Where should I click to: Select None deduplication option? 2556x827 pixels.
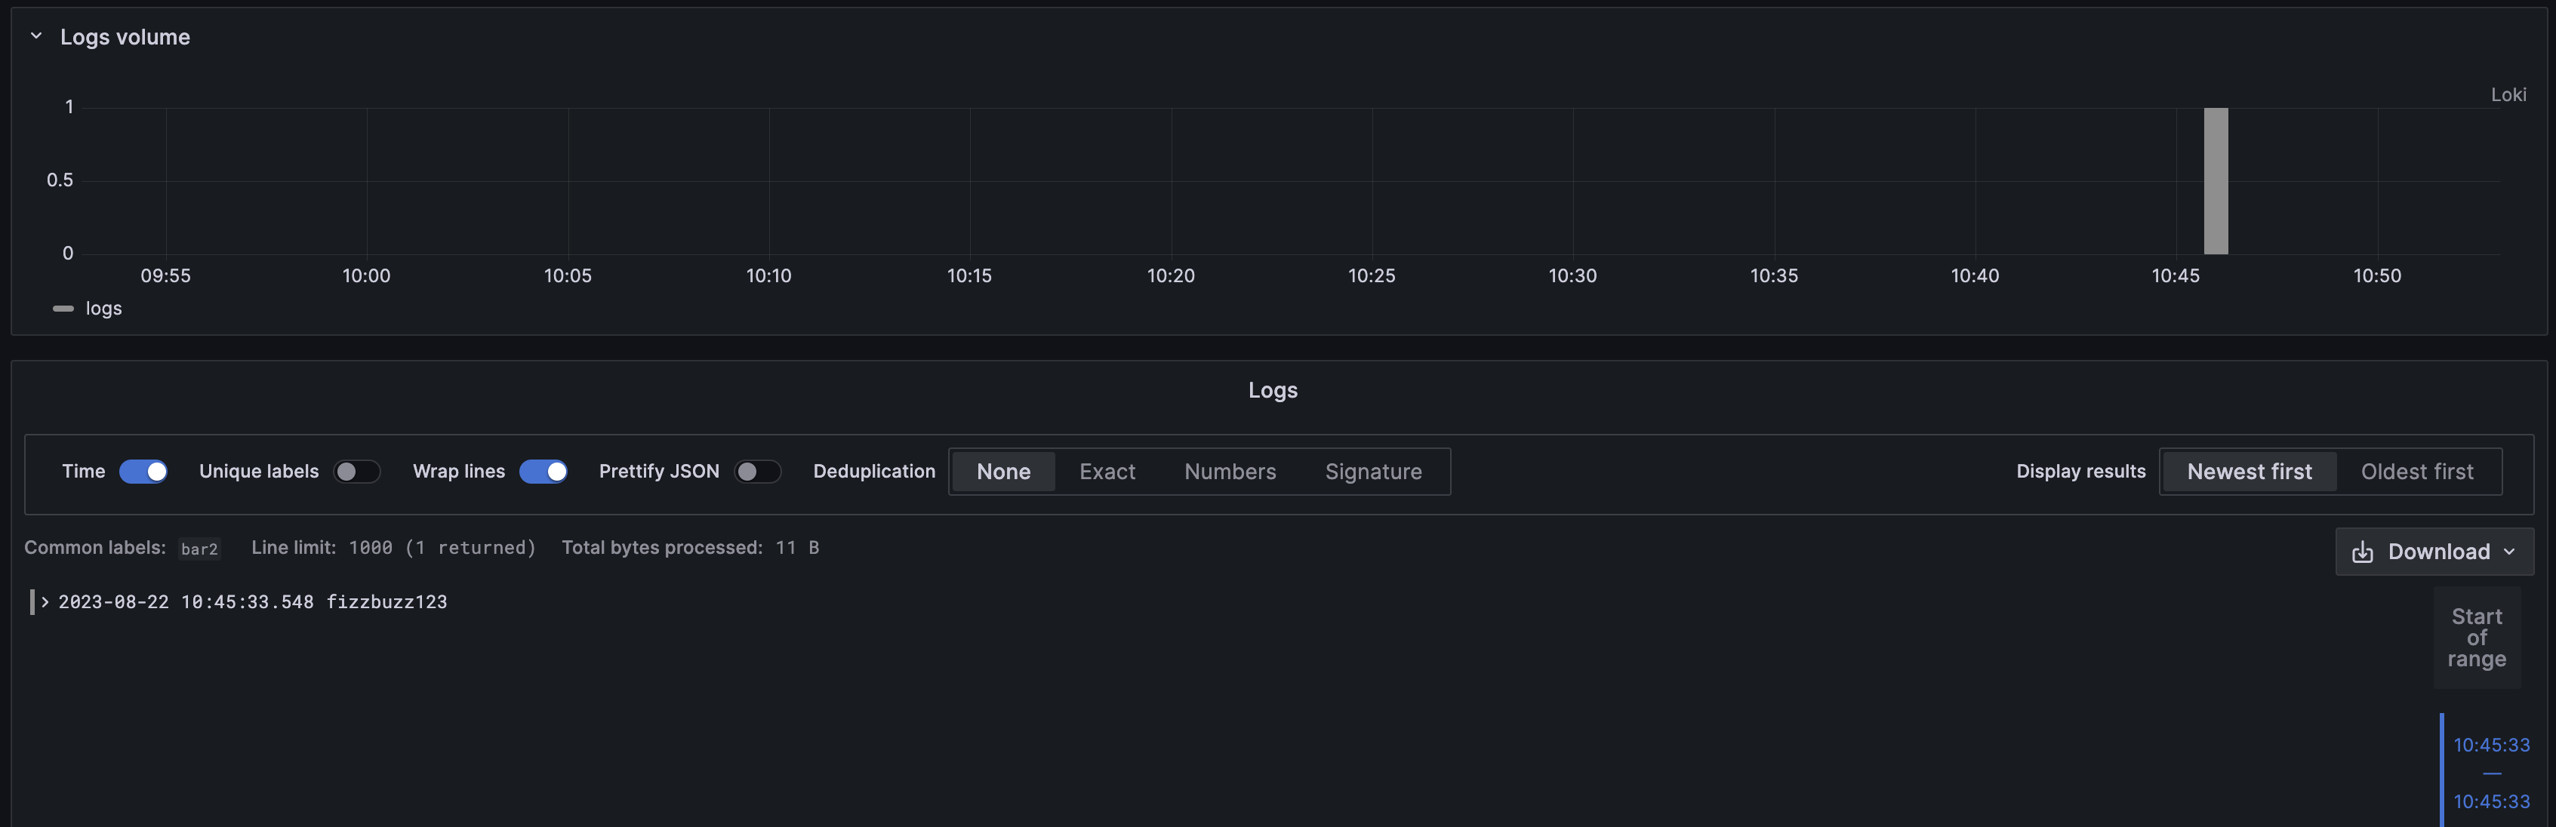coord(1002,471)
